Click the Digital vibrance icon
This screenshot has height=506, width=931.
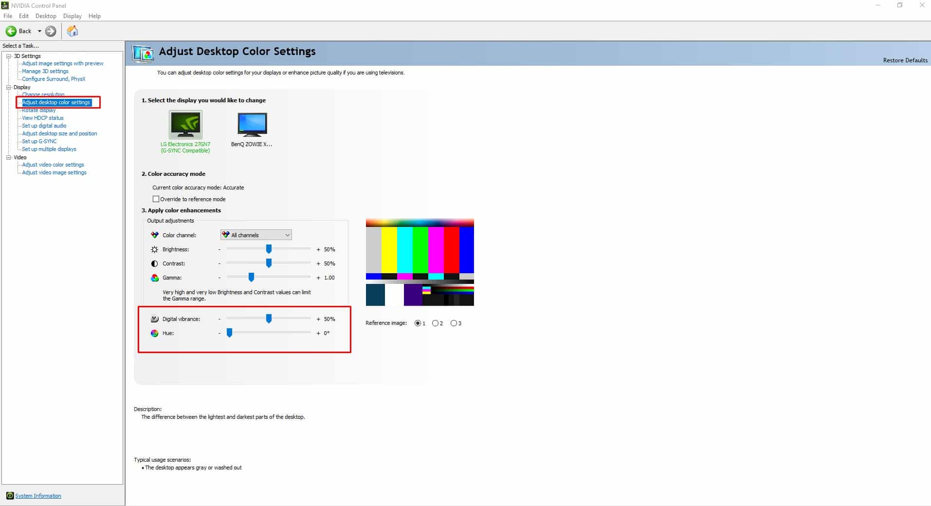(154, 319)
